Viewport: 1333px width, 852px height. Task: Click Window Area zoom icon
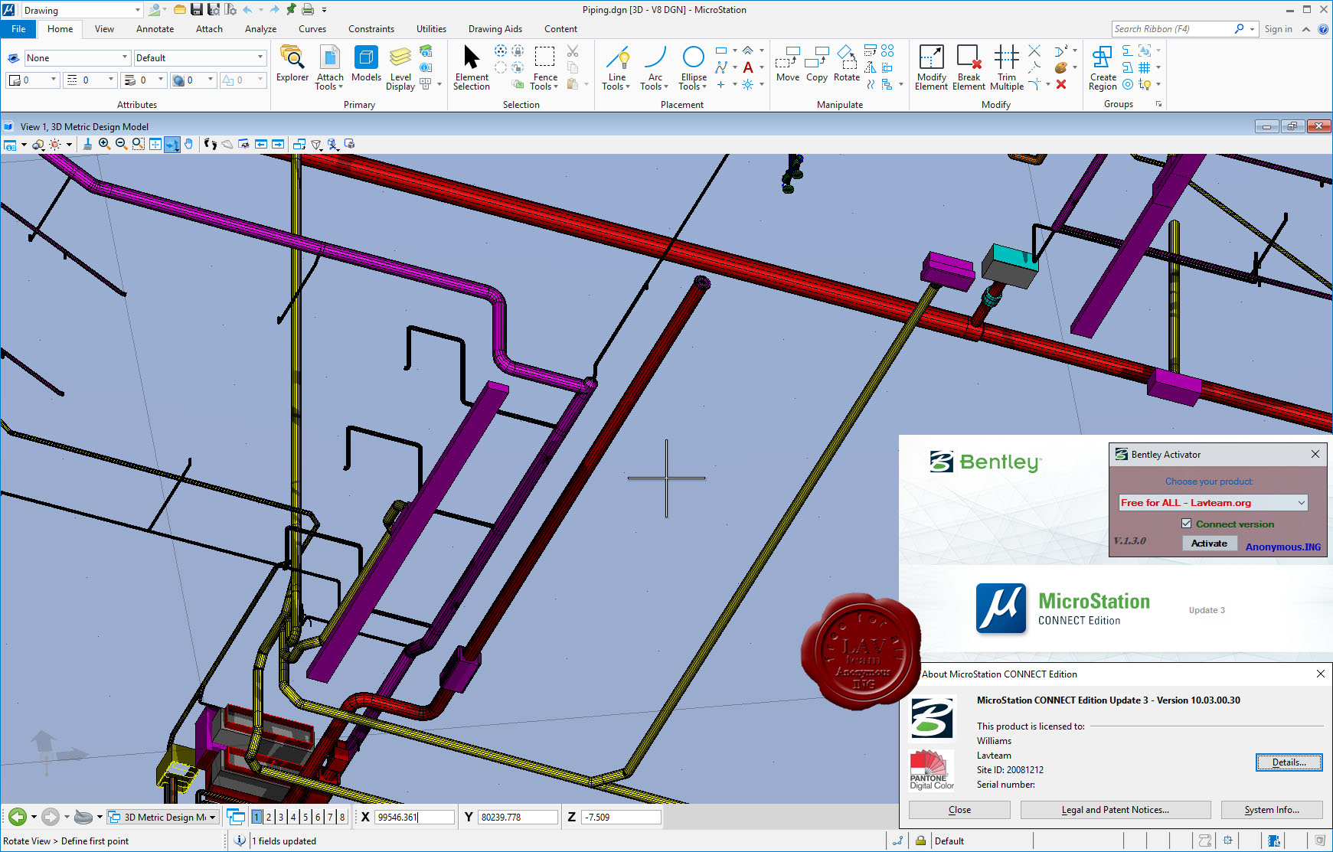138,144
